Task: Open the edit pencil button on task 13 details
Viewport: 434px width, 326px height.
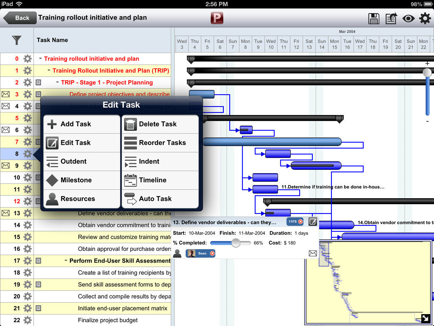Action: tap(312, 222)
